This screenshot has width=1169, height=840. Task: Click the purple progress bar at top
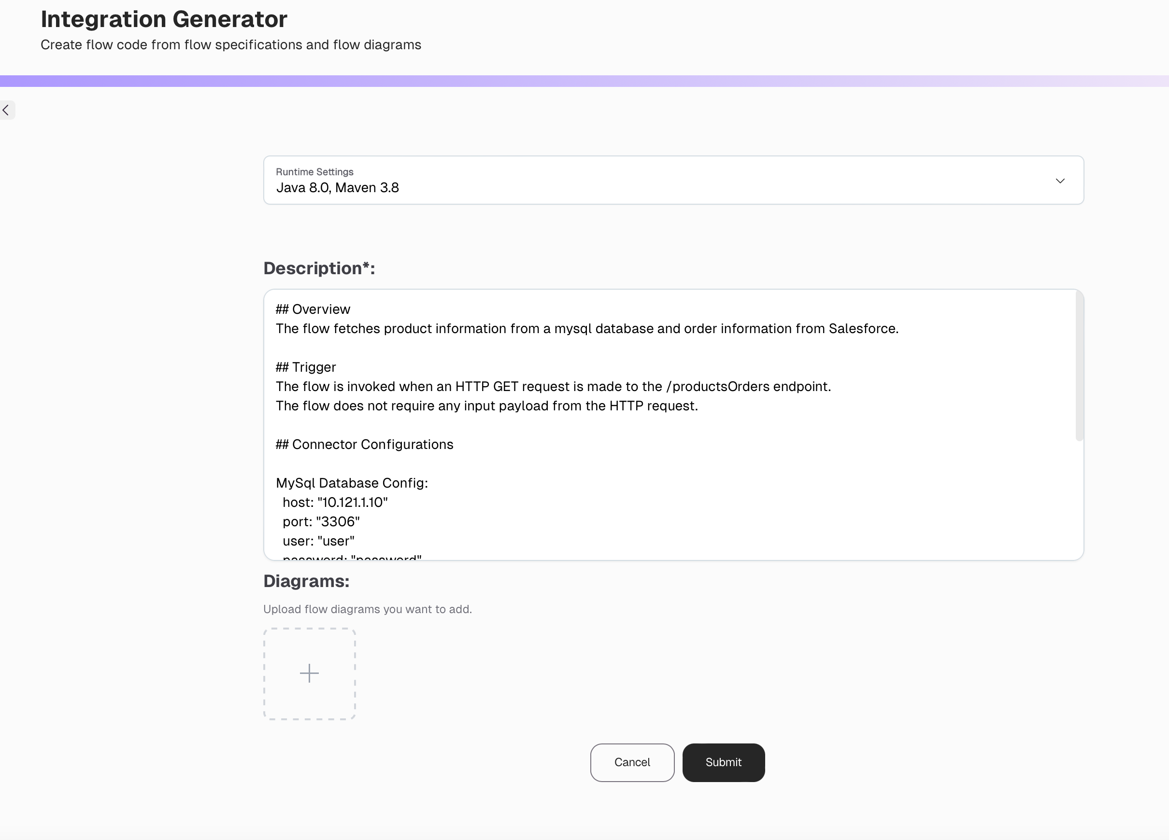pos(584,82)
